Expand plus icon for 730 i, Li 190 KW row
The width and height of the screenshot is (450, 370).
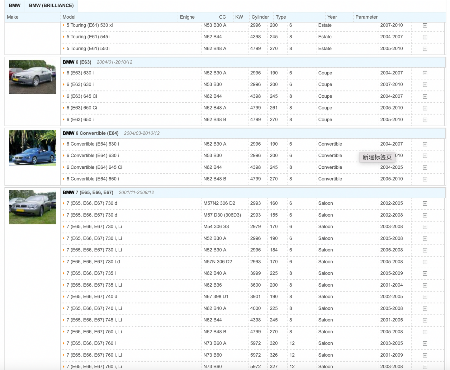[x=425, y=238]
